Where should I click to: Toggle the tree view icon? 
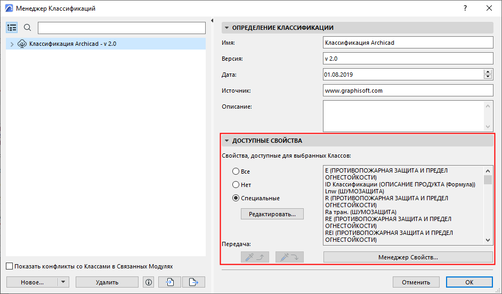[x=12, y=28]
